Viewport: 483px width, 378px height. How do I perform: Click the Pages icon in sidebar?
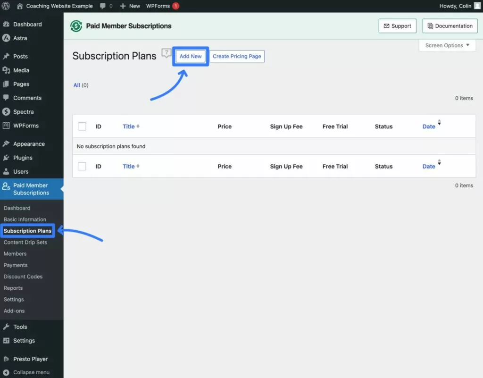(x=6, y=84)
